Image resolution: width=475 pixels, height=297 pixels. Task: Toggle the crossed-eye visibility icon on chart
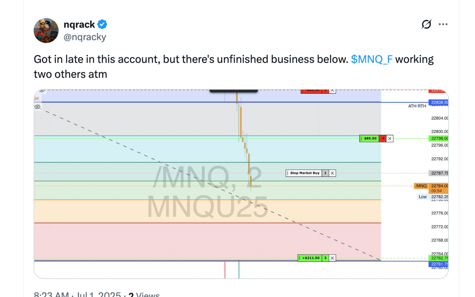(x=37, y=107)
